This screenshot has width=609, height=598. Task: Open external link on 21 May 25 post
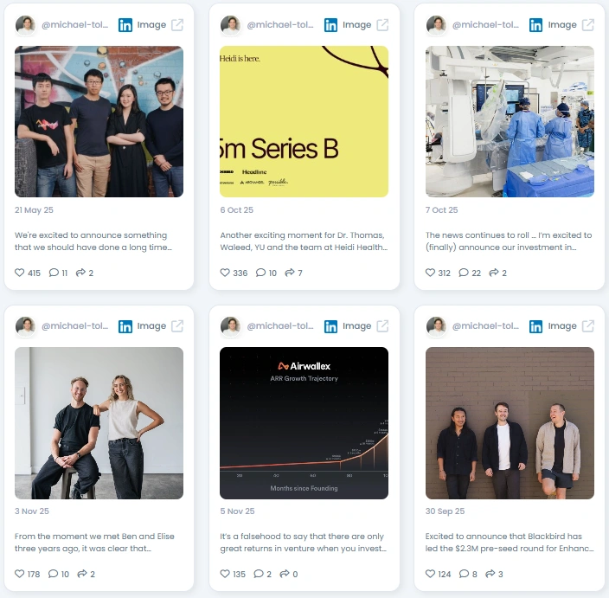[177, 25]
